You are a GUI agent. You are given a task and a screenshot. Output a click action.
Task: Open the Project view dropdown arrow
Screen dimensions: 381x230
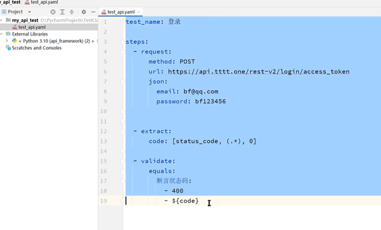(30, 12)
